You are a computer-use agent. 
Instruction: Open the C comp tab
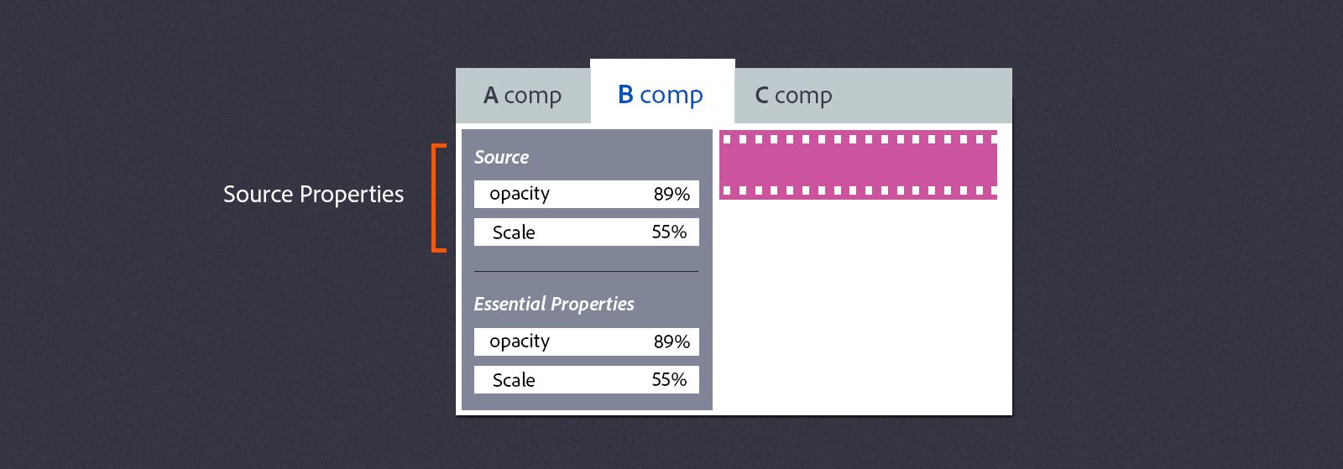(x=793, y=96)
